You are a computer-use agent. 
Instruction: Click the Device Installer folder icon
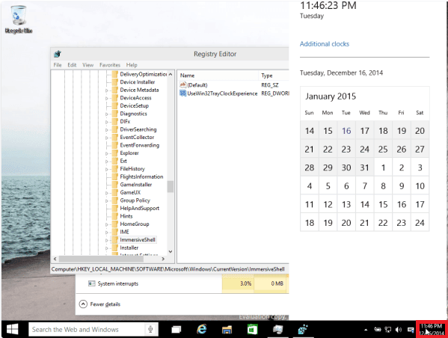pos(115,82)
